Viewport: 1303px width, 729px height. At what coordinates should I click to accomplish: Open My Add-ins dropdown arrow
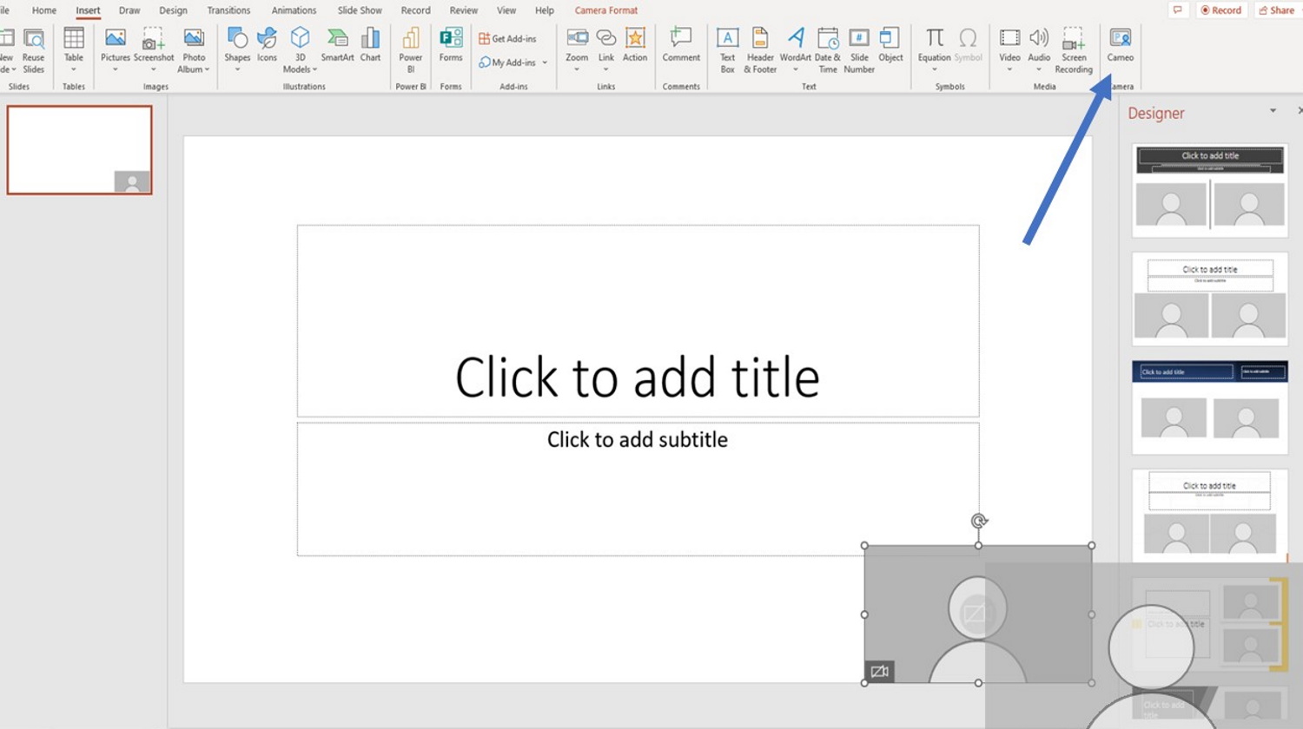point(545,62)
